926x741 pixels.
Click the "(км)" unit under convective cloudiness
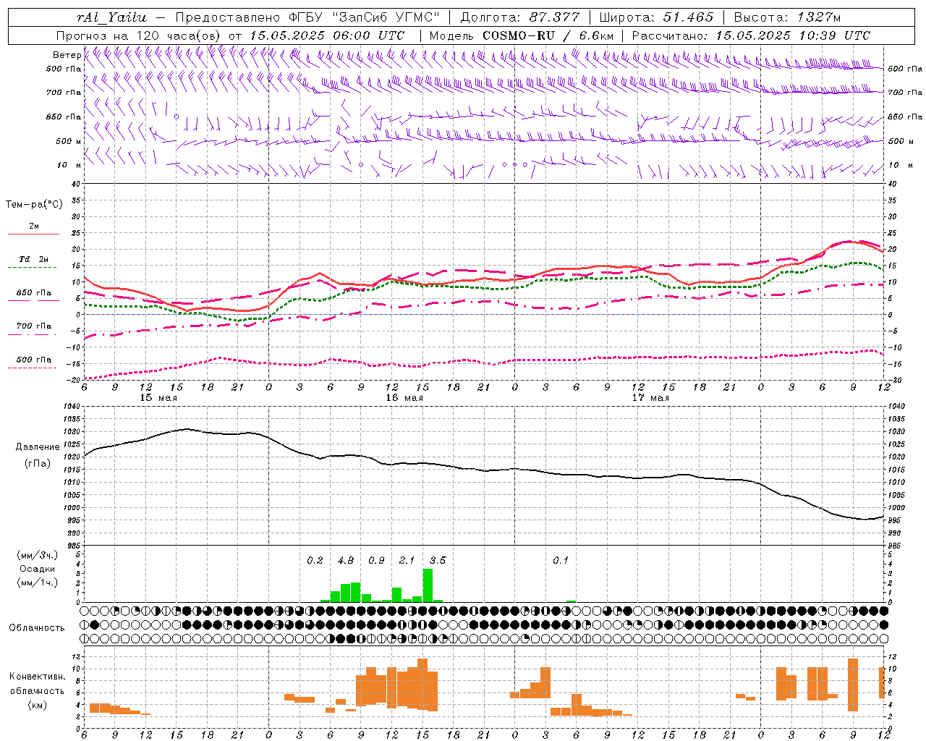[38, 705]
